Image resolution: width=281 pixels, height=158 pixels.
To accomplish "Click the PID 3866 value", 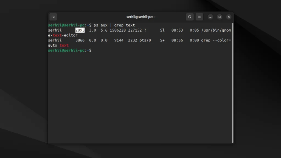I will pyautogui.click(x=80, y=40).
